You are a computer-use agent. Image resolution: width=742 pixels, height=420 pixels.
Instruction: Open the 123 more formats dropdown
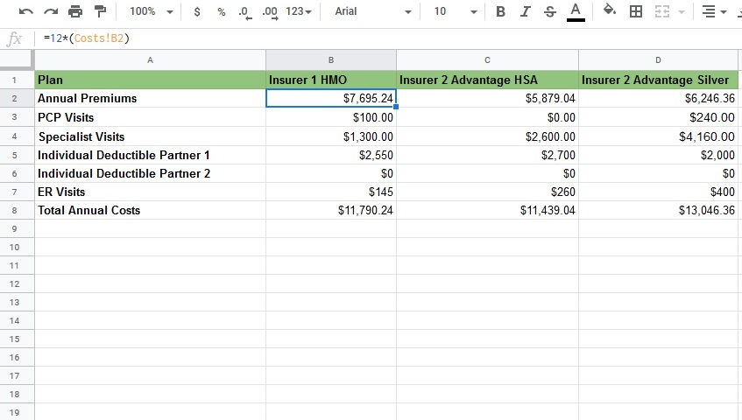point(299,11)
